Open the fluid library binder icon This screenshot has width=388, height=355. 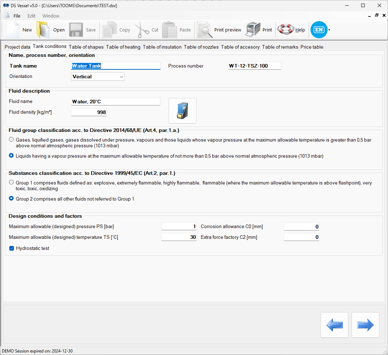coord(182,111)
